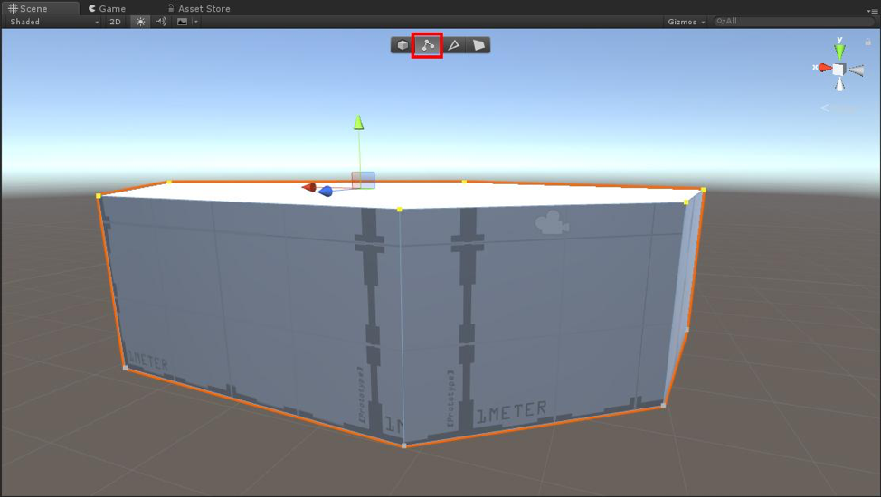Click the bottom white cone of orientation gizmo

839,84
